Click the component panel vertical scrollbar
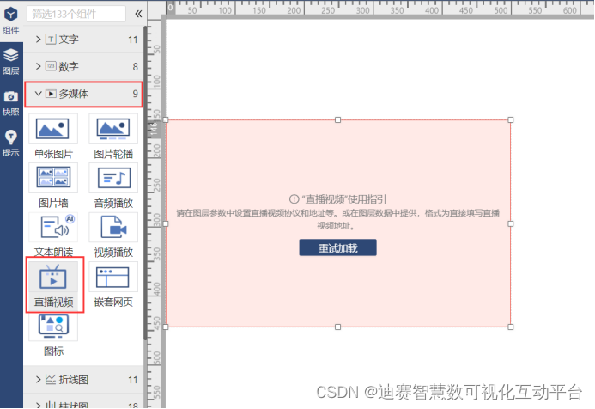This screenshot has height=409, width=595. coord(145,182)
